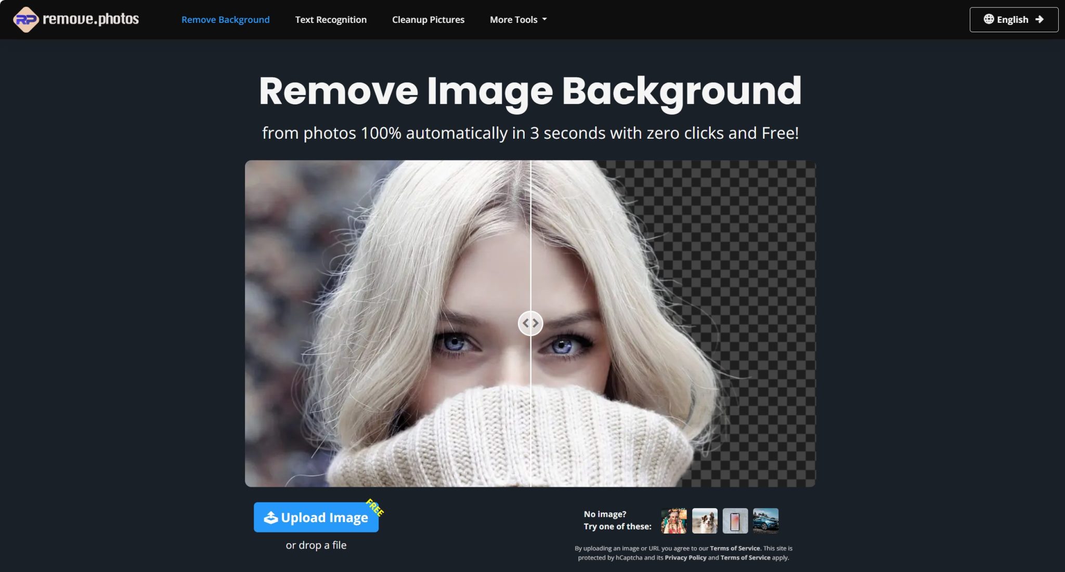Open the hCaptcha Privacy Policy link
This screenshot has width=1065, height=572.
pos(685,557)
